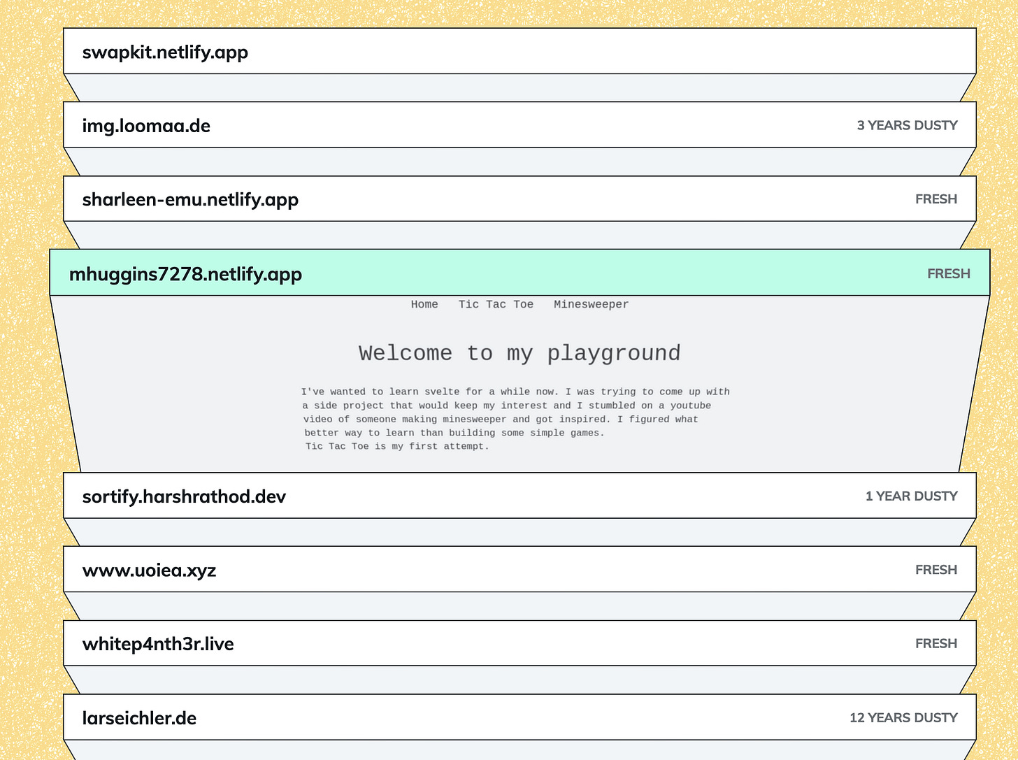The height and width of the screenshot is (760, 1018).
Task: Open the img.loomaa.de entry
Action: pos(519,125)
